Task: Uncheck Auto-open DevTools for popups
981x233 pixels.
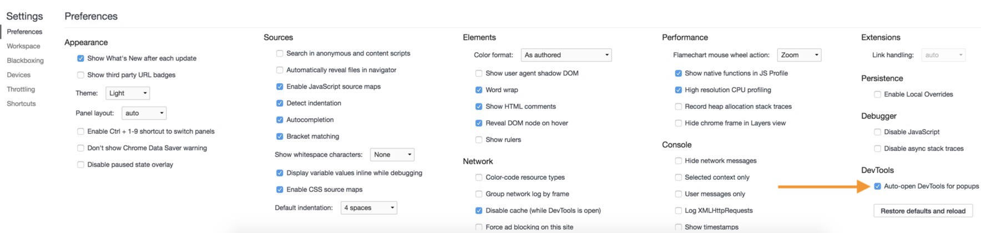Action: (x=877, y=186)
